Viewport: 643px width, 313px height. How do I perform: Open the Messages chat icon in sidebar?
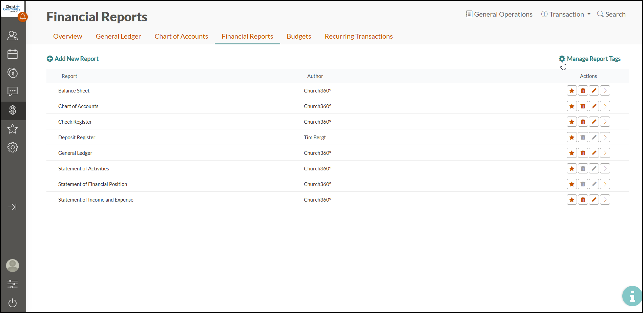pos(13,91)
